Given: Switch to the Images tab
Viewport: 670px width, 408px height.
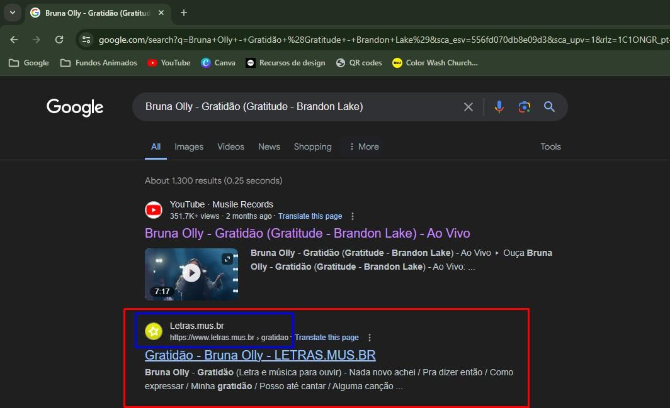Looking at the screenshot, I should (189, 147).
